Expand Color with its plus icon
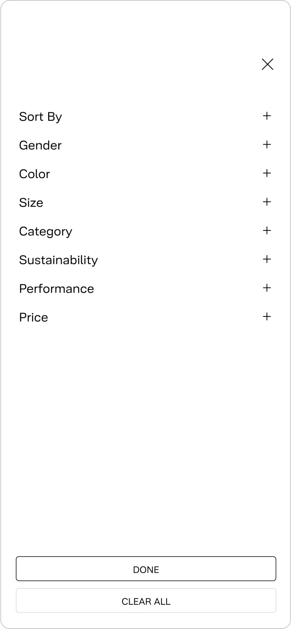 [267, 173]
